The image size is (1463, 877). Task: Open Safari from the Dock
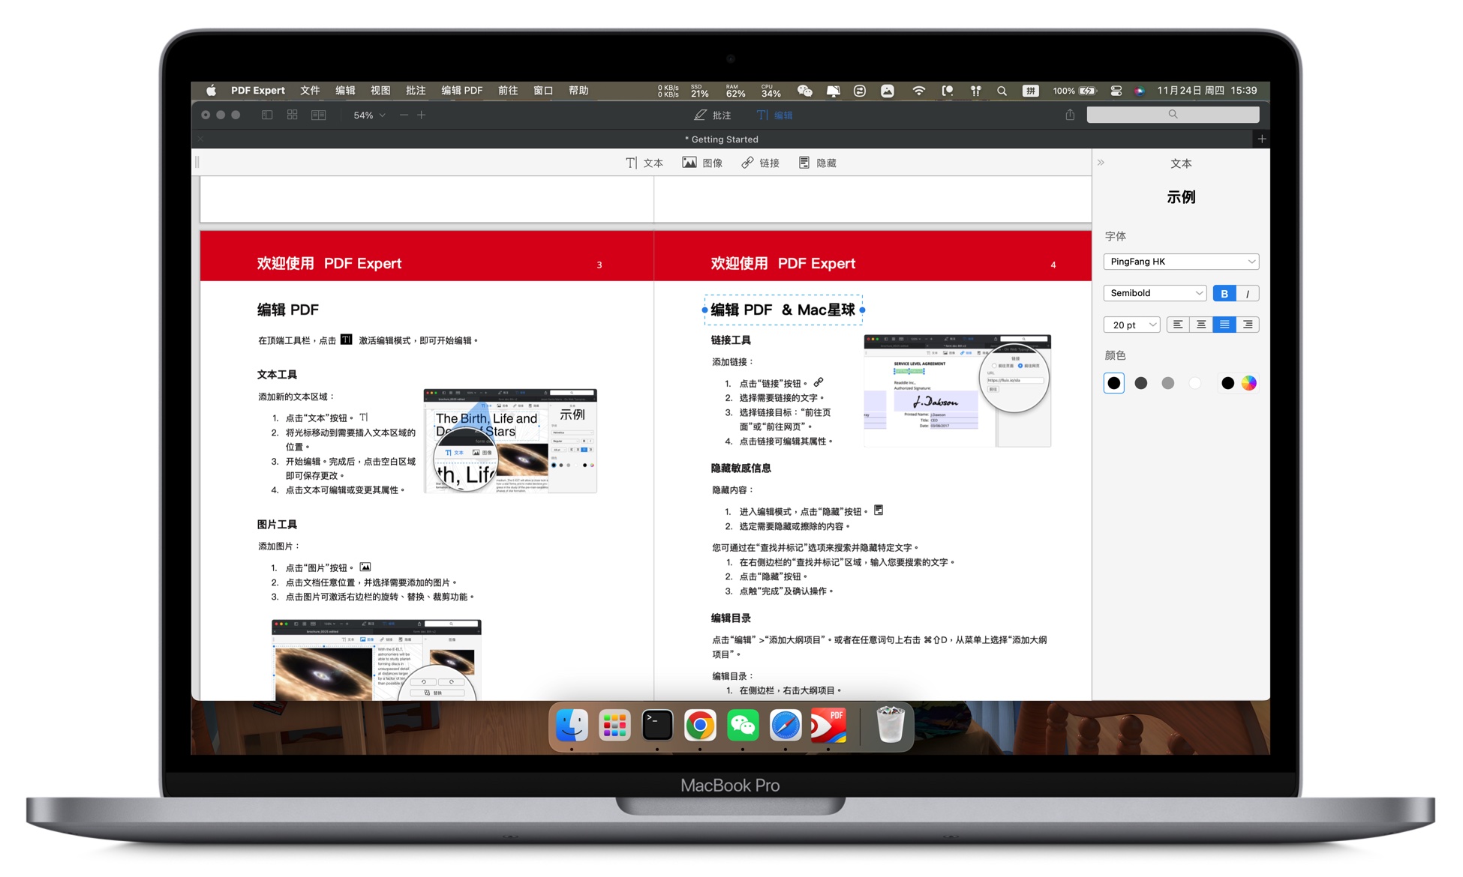(x=786, y=725)
